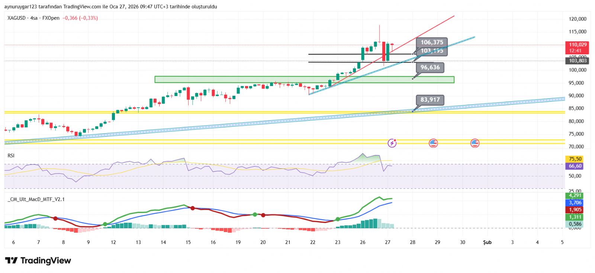The height and width of the screenshot is (273, 595).
Task: Click the TradingView logo
Action: [38, 260]
